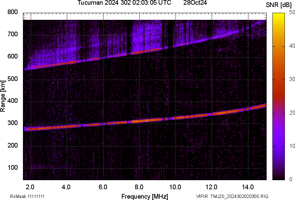Click the frequency tick label '2.0'
This screenshot has width=295, height=200.
30,187
